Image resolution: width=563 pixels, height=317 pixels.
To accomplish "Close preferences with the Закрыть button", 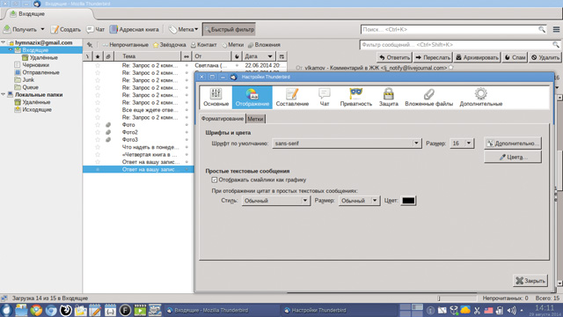I will [x=530, y=281].
